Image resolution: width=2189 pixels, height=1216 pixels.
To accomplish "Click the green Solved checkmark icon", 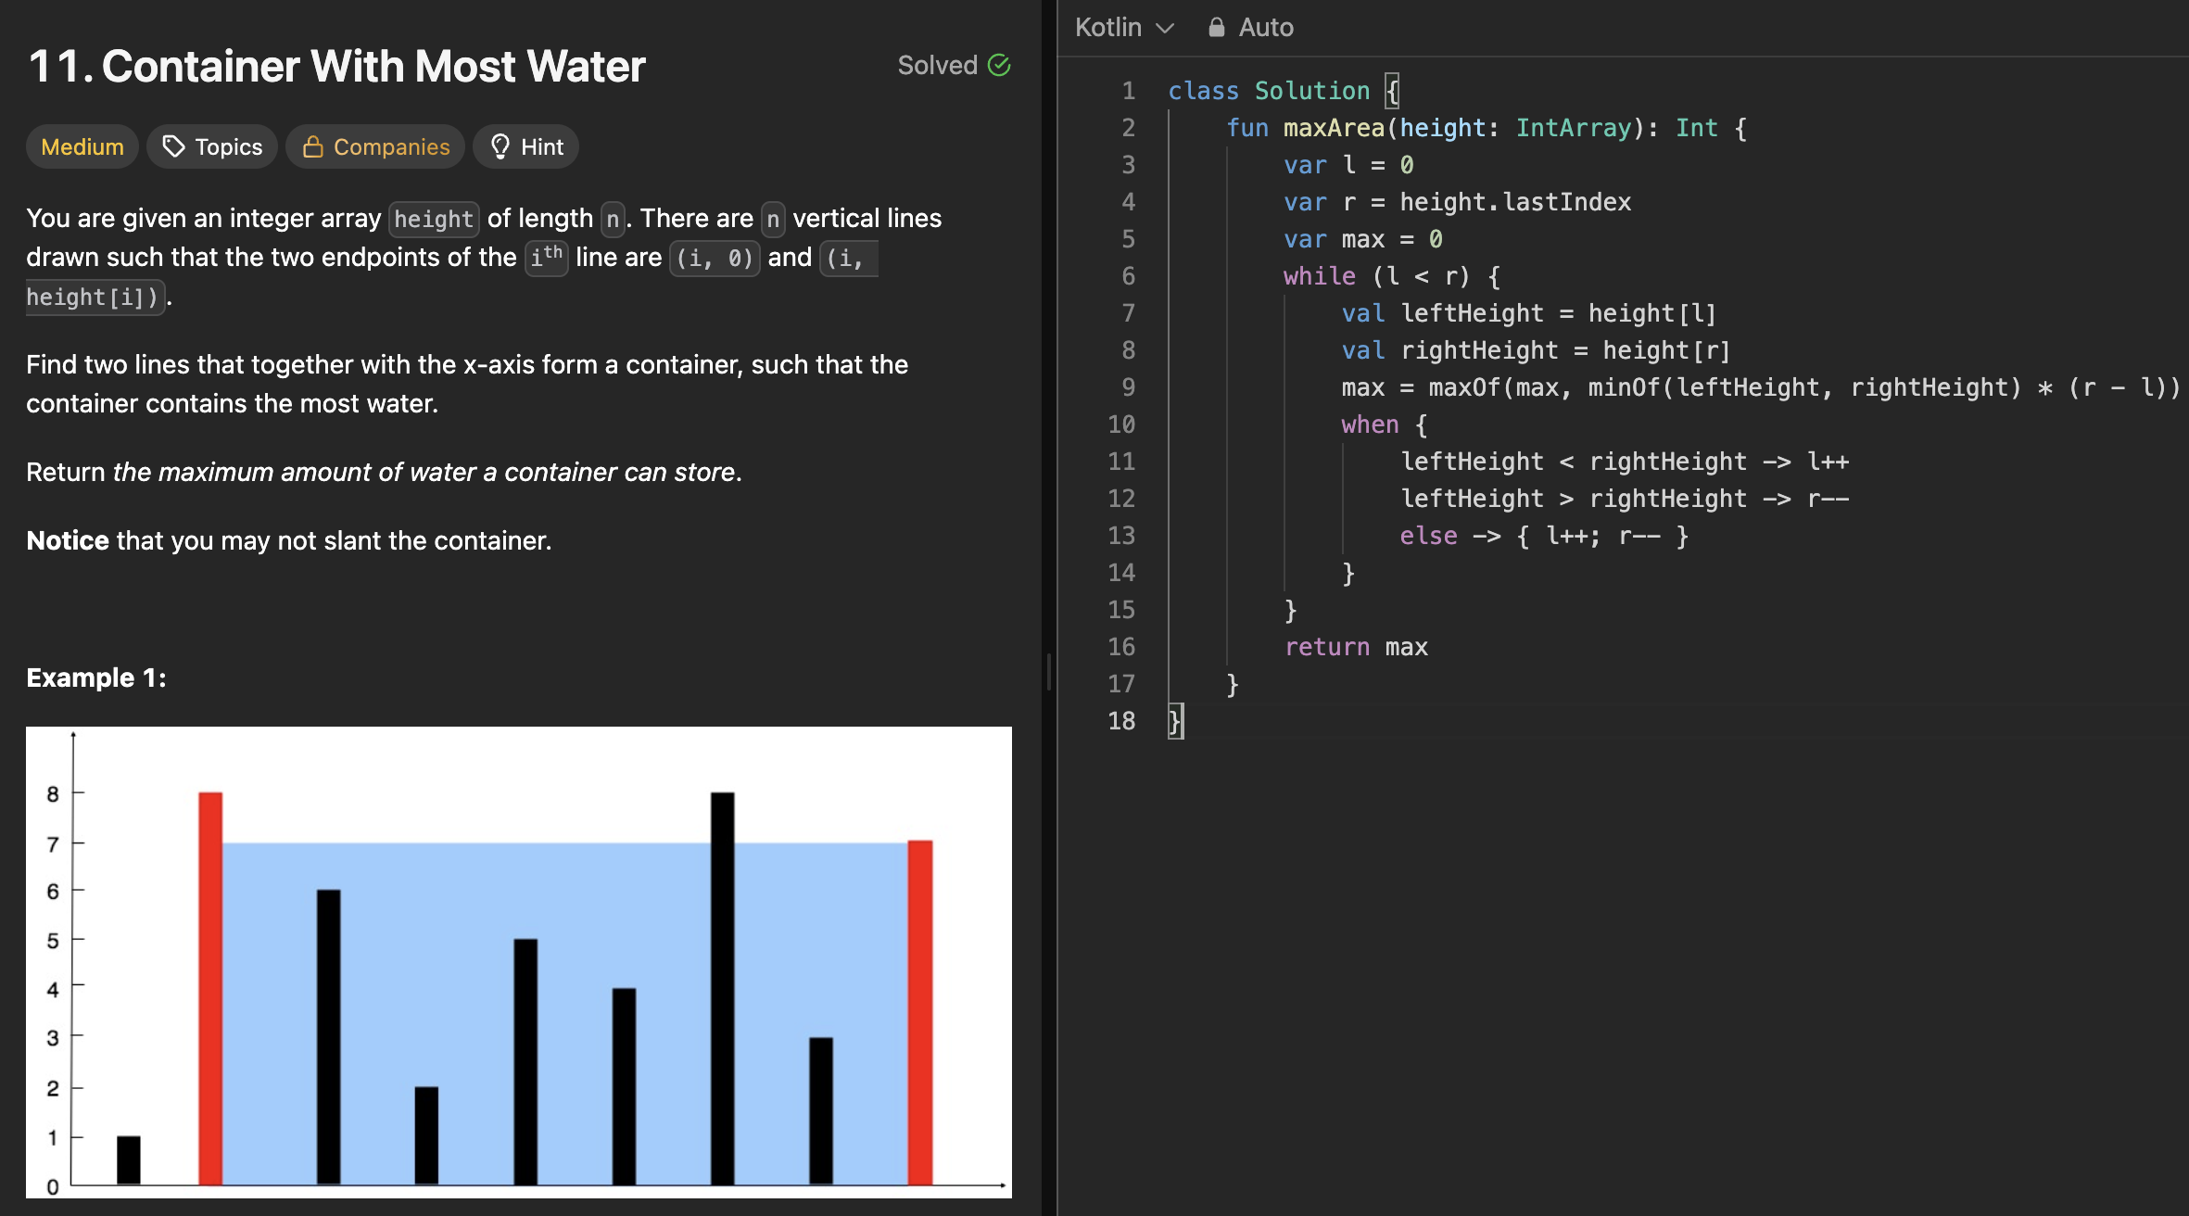I will [999, 65].
